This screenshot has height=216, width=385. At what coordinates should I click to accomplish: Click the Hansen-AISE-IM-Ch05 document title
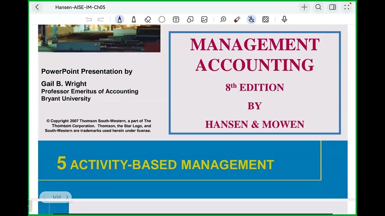pyautogui.click(x=80, y=7)
